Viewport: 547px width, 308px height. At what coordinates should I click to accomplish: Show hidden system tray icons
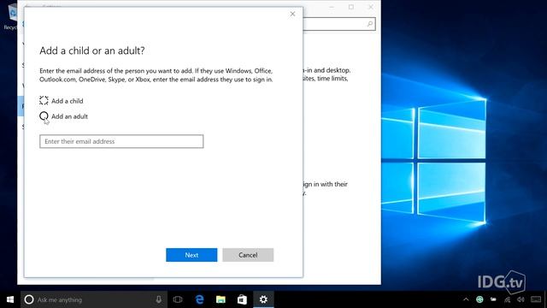click(466, 299)
